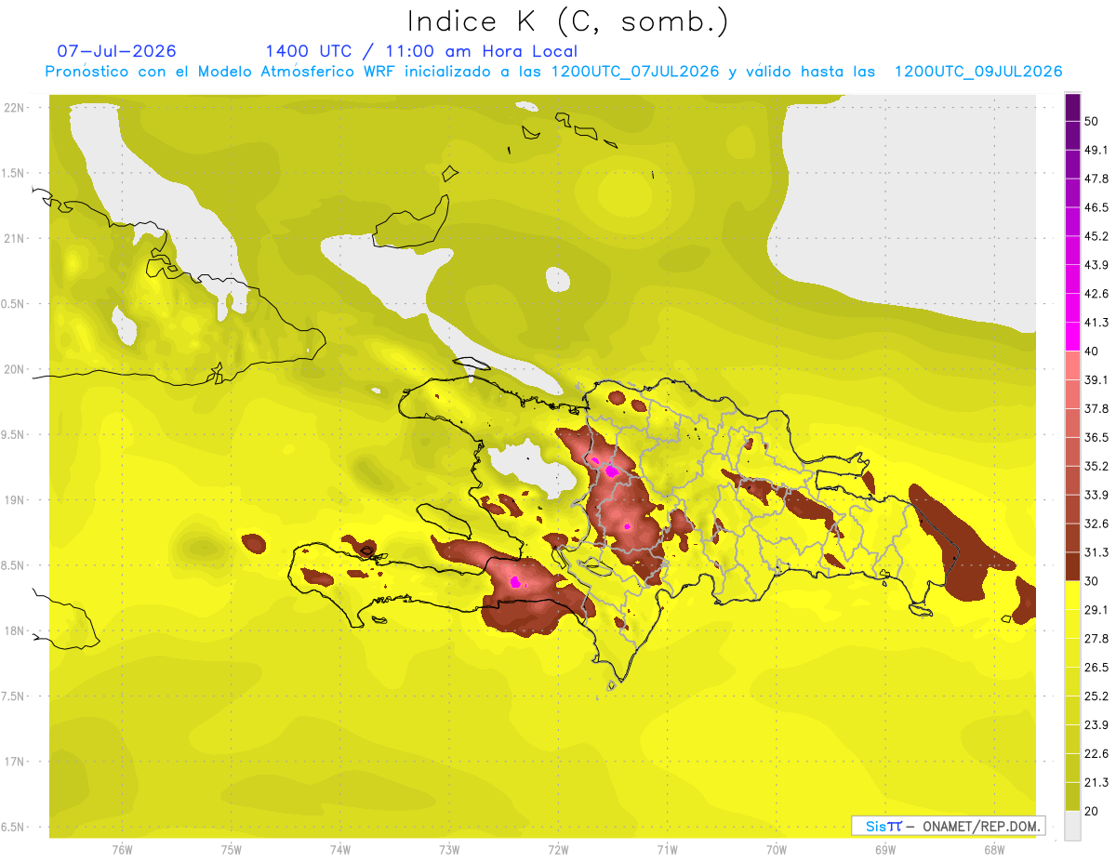Click the "7.5N" latitude label
This screenshot has height=862, width=1116.
[x=14, y=696]
